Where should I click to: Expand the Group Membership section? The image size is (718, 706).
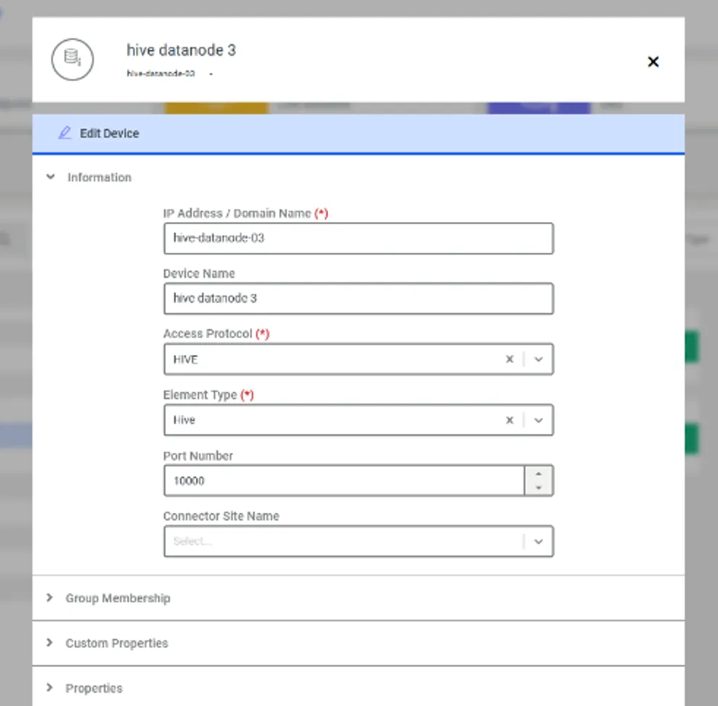click(x=359, y=598)
